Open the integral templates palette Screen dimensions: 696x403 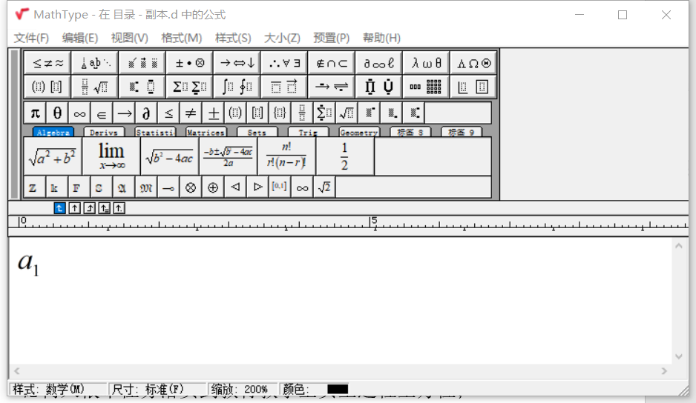pyautogui.click(x=237, y=87)
